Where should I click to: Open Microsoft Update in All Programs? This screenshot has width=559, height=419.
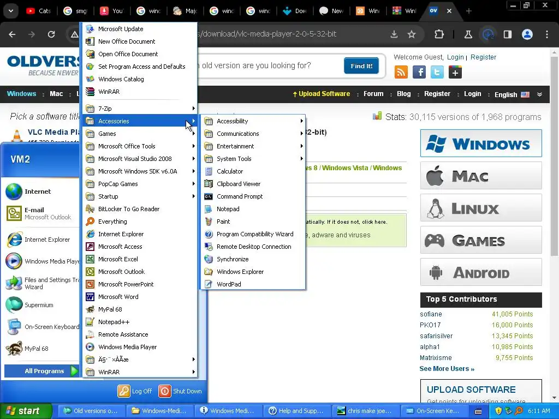click(x=140, y=29)
